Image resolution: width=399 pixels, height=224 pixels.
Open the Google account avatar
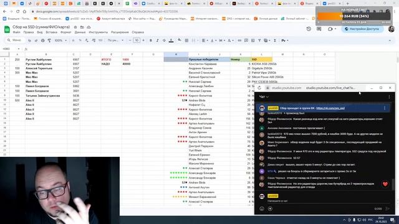coord(392,29)
